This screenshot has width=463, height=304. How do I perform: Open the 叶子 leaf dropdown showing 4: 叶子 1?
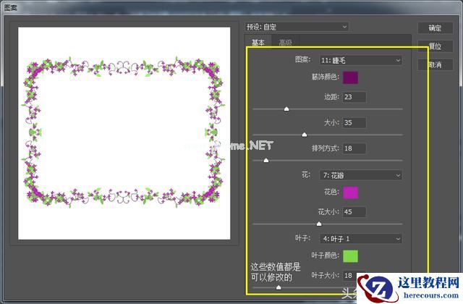360,238
